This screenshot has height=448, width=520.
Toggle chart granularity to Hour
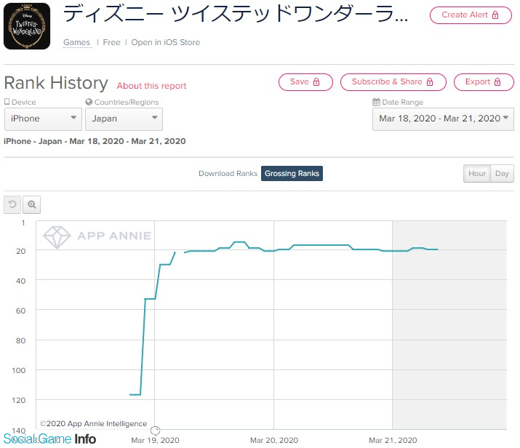coord(477,173)
